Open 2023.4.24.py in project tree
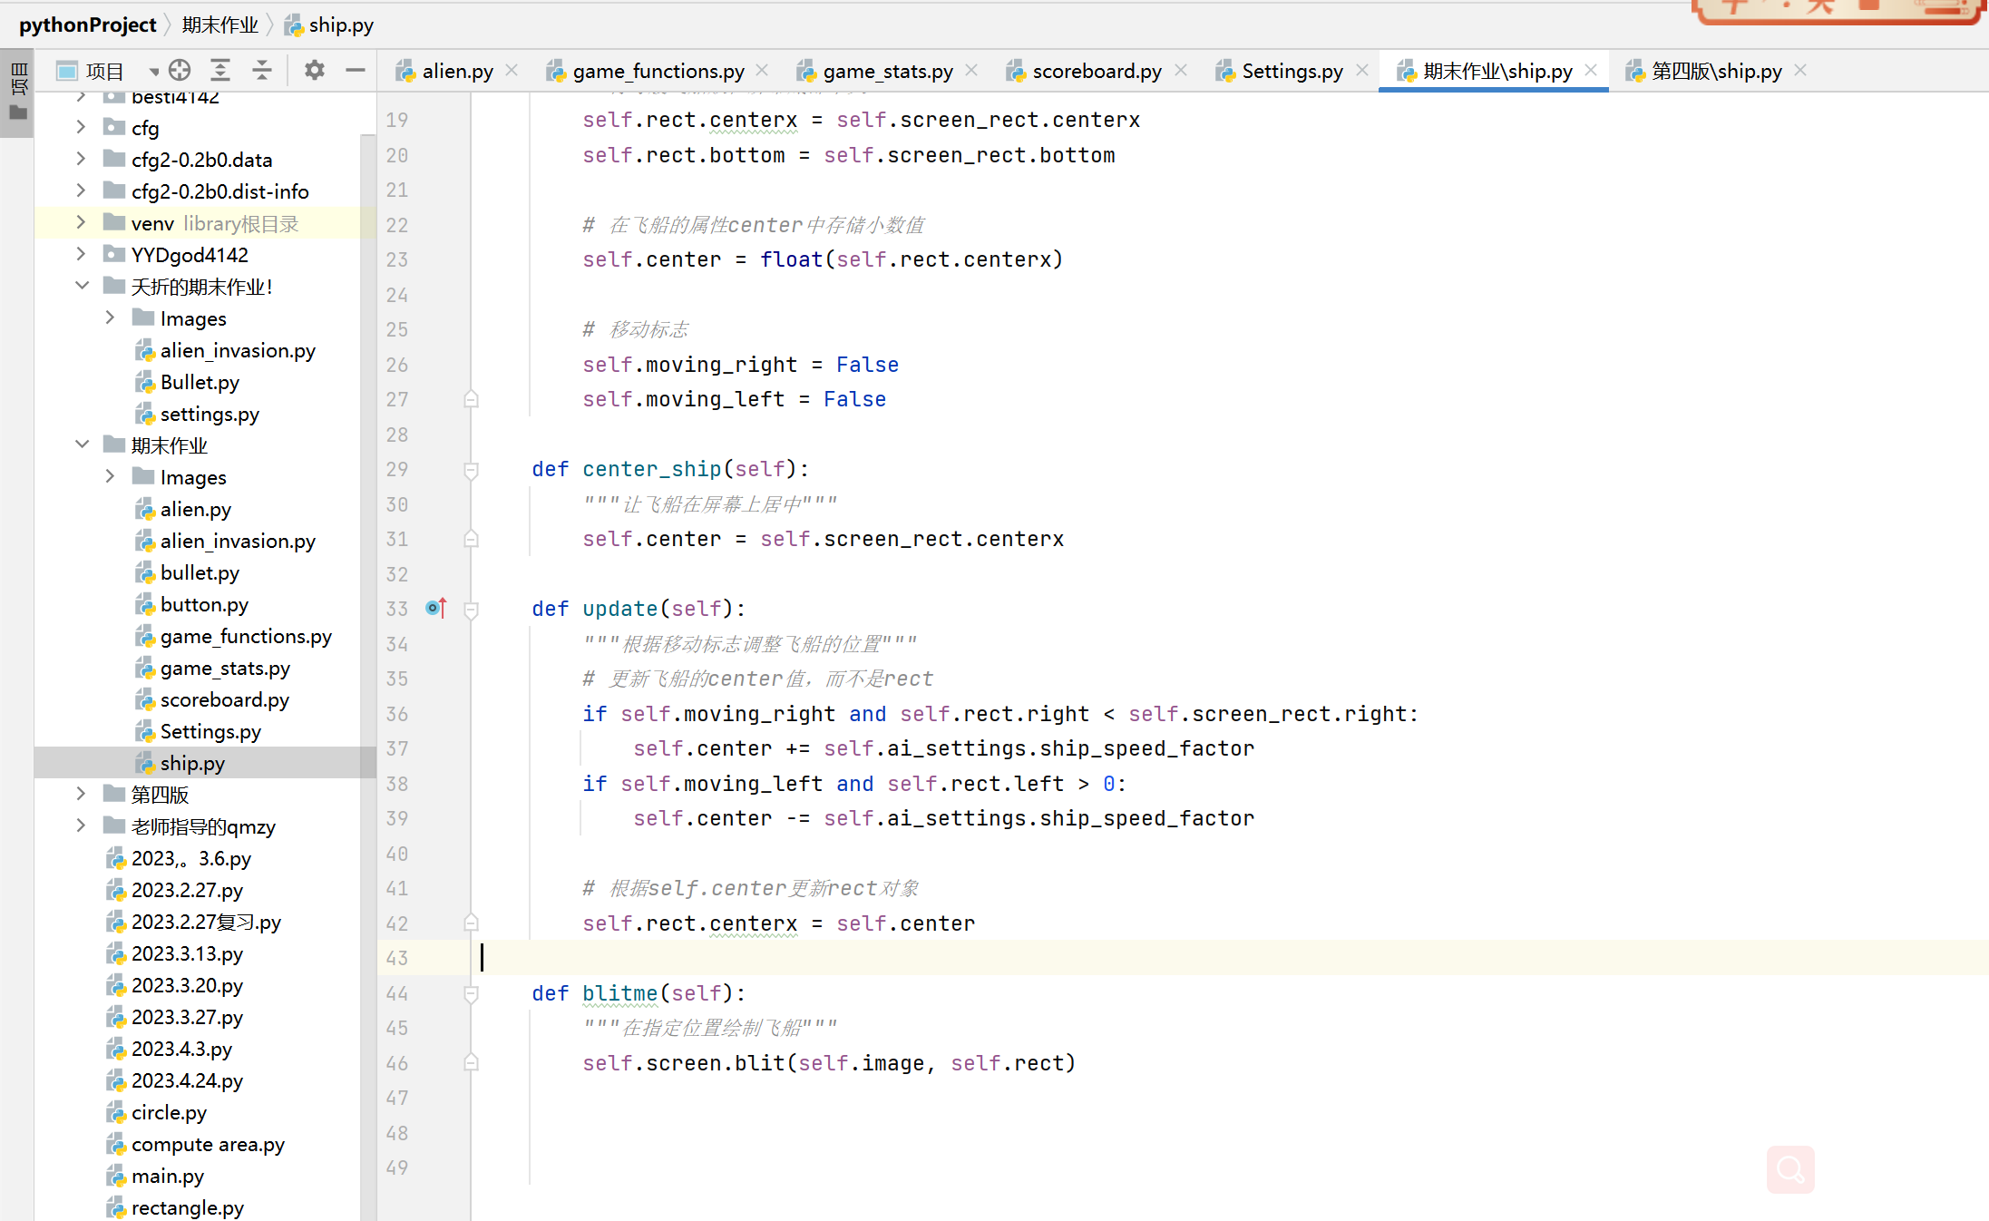Screen dimensions: 1989x1221 187,1080
